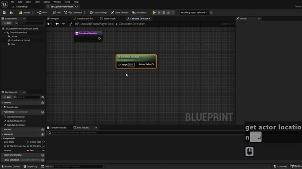Click the Simulation button

pyautogui.click(x=139, y=13)
